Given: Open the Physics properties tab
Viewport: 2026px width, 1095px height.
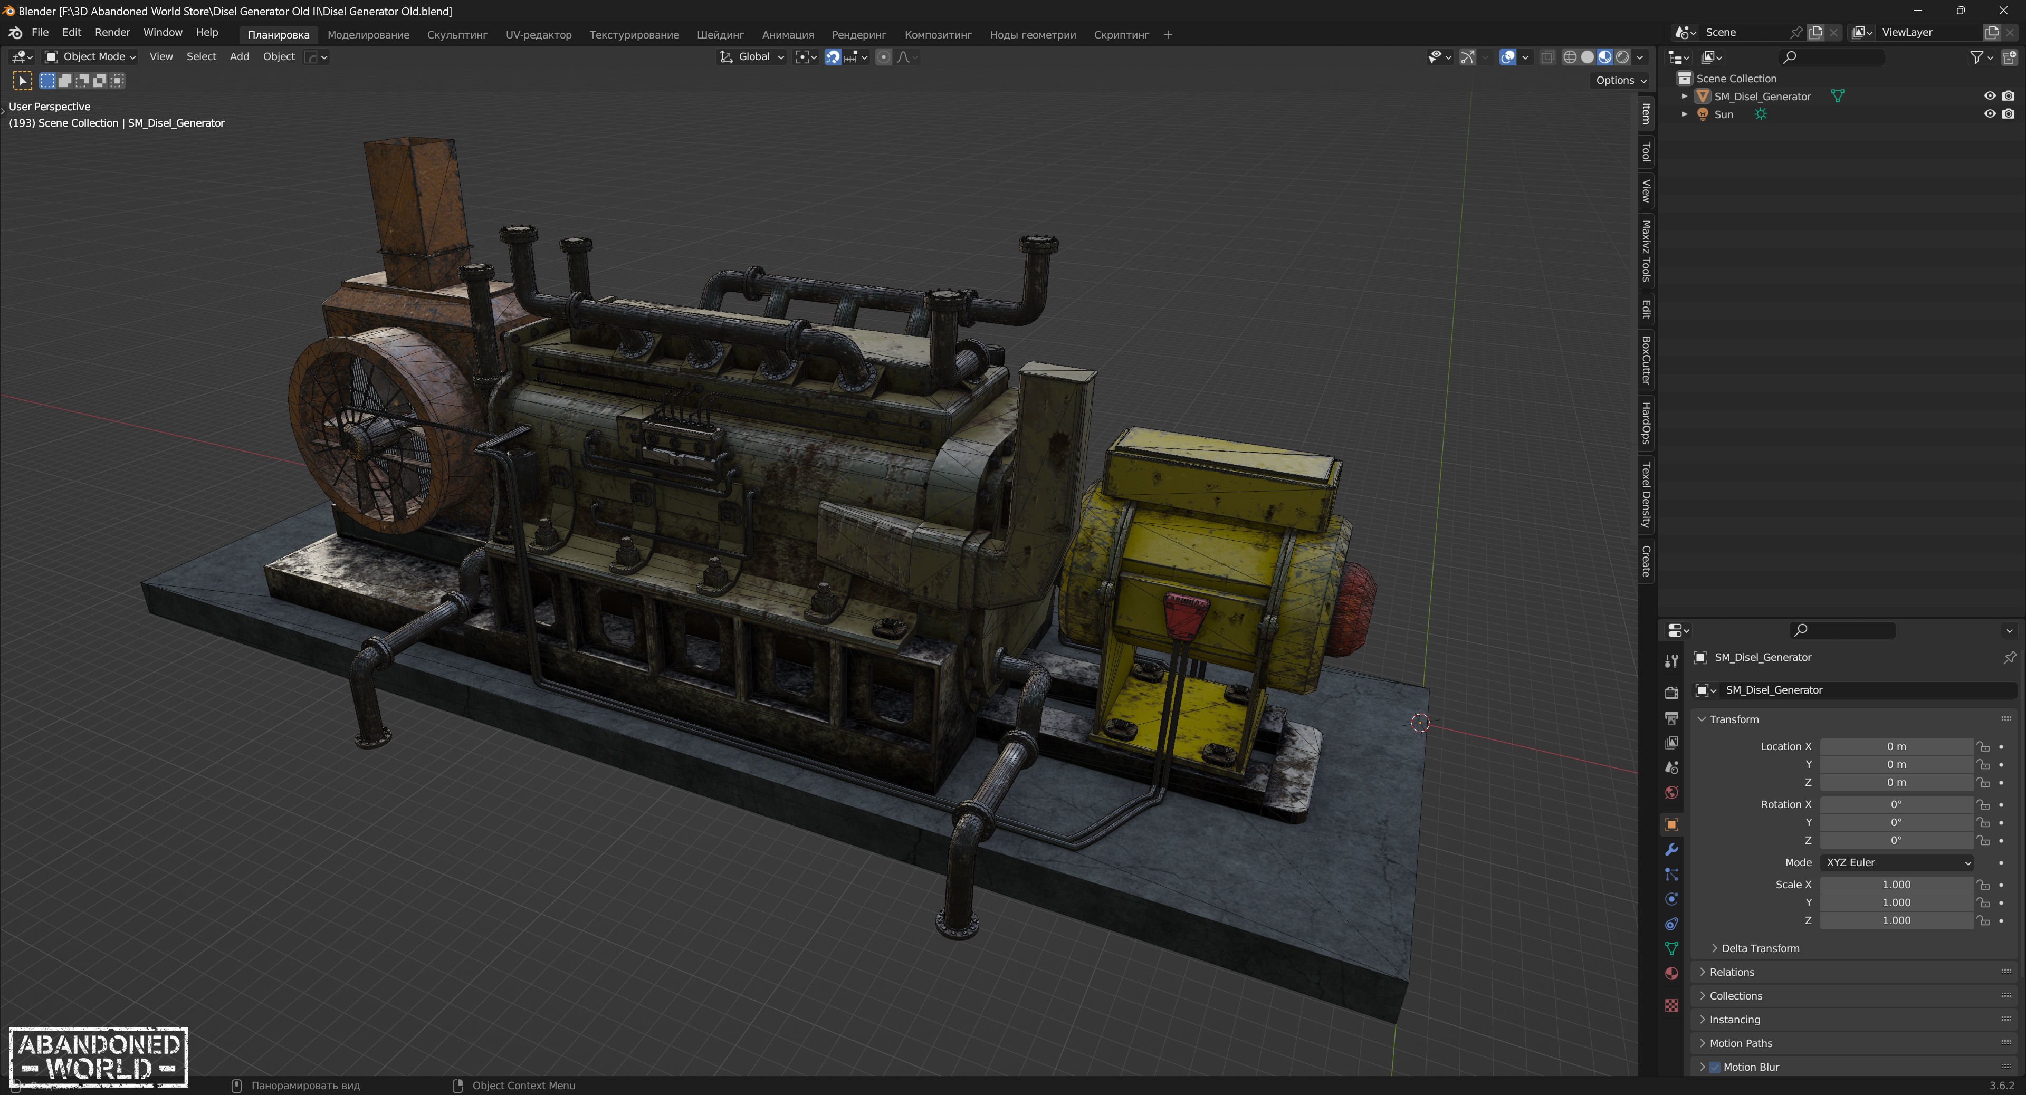Looking at the screenshot, I should [1671, 899].
